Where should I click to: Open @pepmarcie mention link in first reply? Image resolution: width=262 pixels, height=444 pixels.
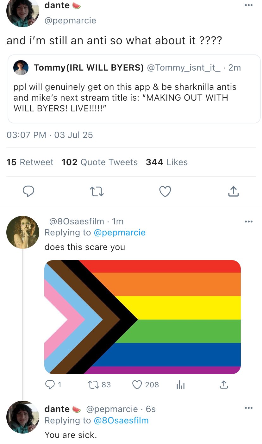pyautogui.click(x=120, y=233)
